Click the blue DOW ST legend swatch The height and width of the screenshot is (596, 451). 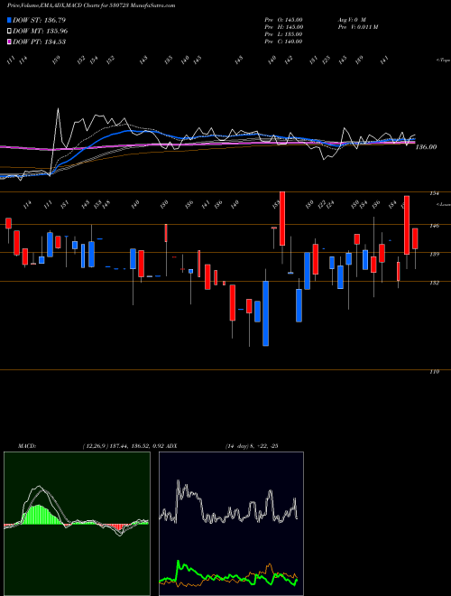tap(9, 20)
